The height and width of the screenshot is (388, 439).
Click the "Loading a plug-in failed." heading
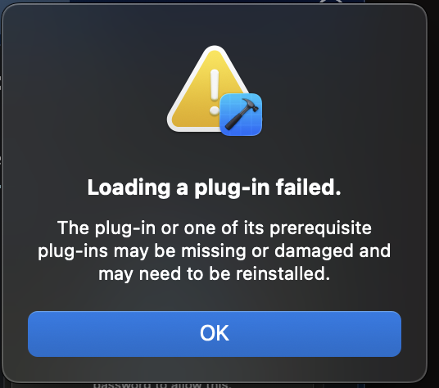click(215, 187)
